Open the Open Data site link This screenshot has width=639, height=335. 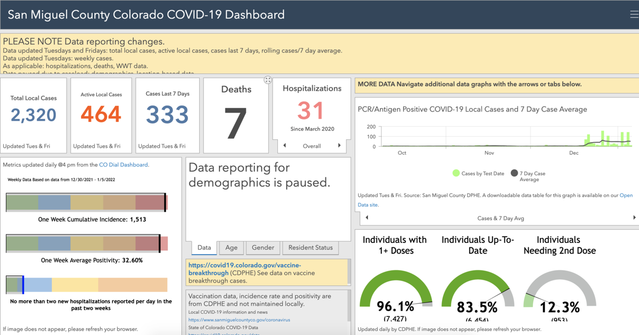(495, 200)
